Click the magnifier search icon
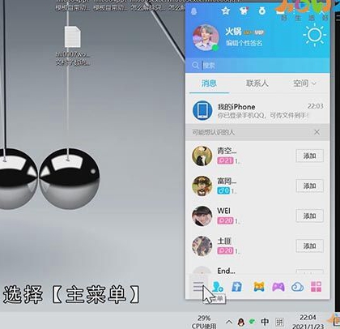Screen dimensions: 340x329 click(195, 65)
